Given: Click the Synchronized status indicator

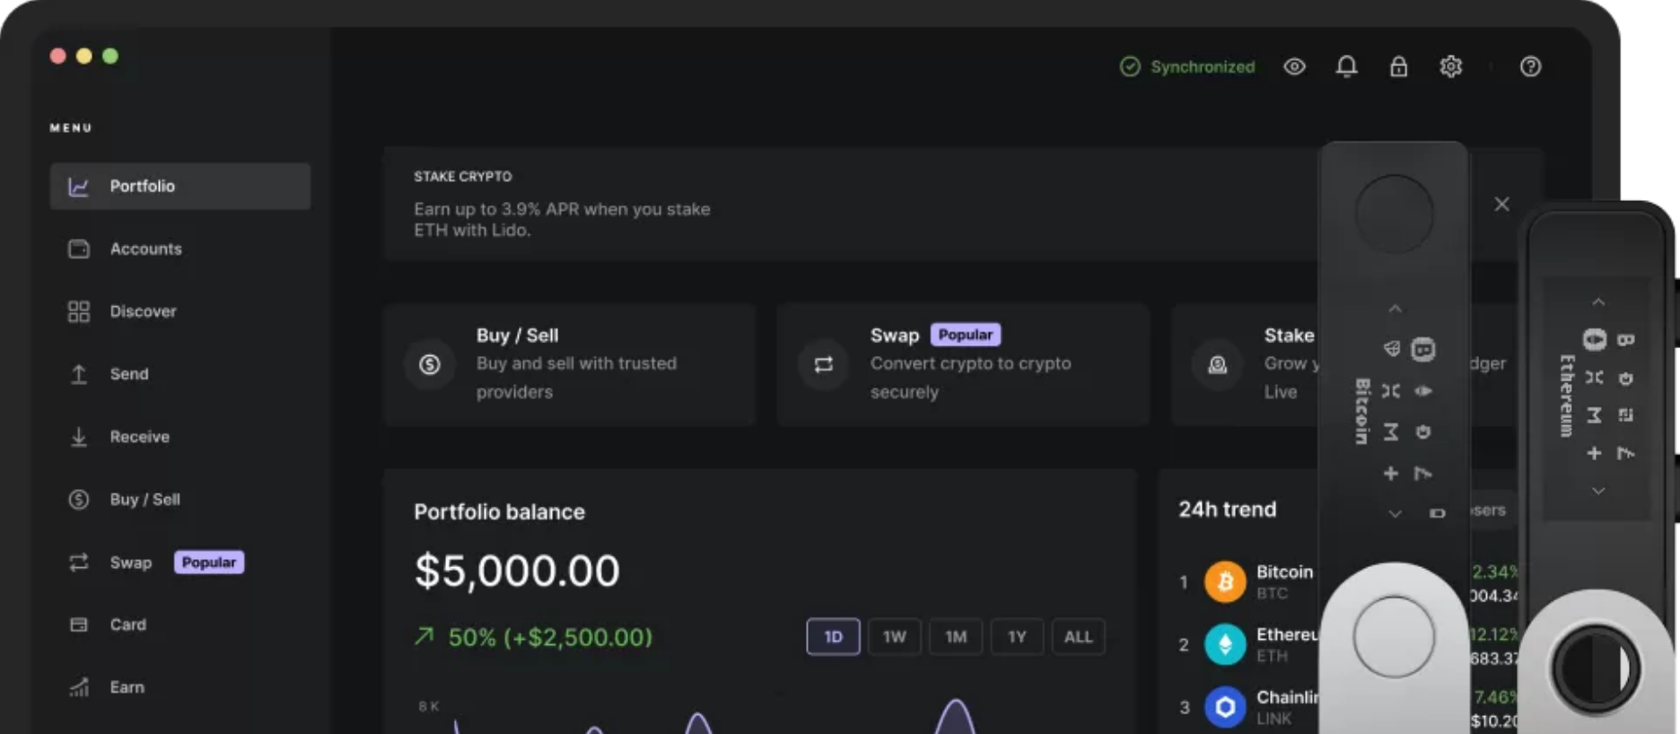Looking at the screenshot, I should point(1187,66).
